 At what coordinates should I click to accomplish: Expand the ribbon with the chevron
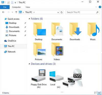tap(96, 7)
